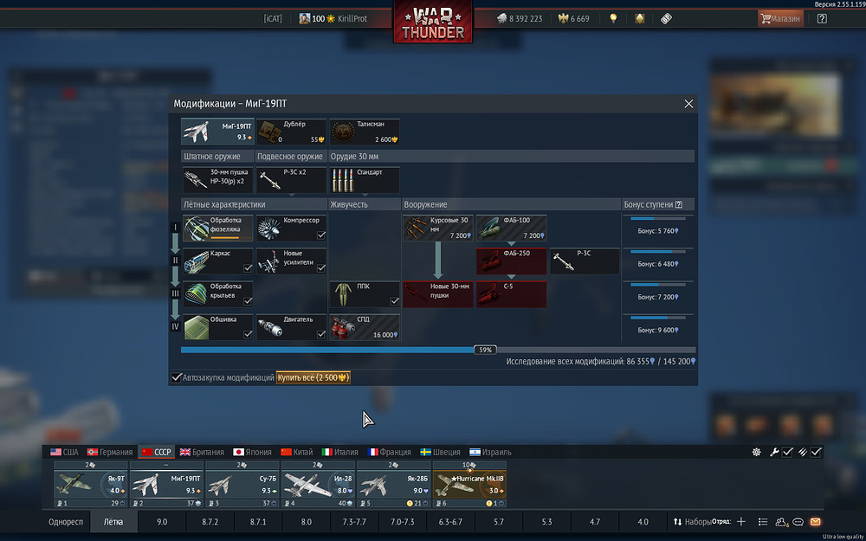Open the Стандарт ammo belt selector
The height and width of the screenshot is (541, 866).
point(365,180)
